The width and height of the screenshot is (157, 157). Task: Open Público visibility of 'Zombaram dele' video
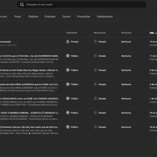[x=74, y=127]
